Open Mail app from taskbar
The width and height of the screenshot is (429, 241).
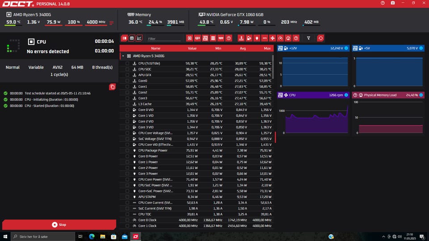coord(125,237)
